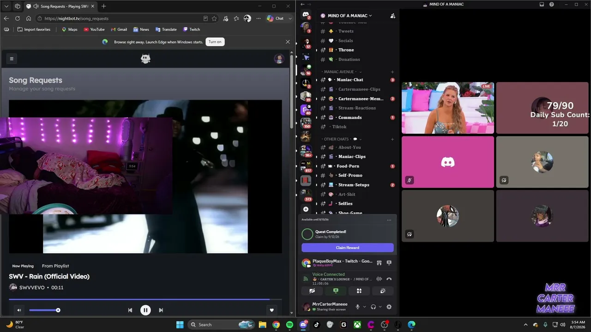Invite people to the Discord server
The image size is (591, 332).
click(x=392, y=16)
